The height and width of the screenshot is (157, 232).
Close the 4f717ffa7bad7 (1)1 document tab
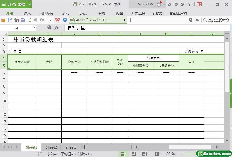[x=124, y=20]
